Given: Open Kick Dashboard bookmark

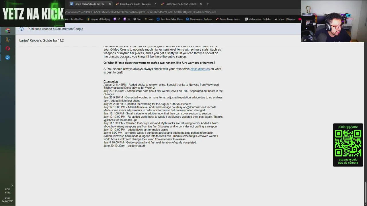Looking at the screenshot, I should [75, 19].
